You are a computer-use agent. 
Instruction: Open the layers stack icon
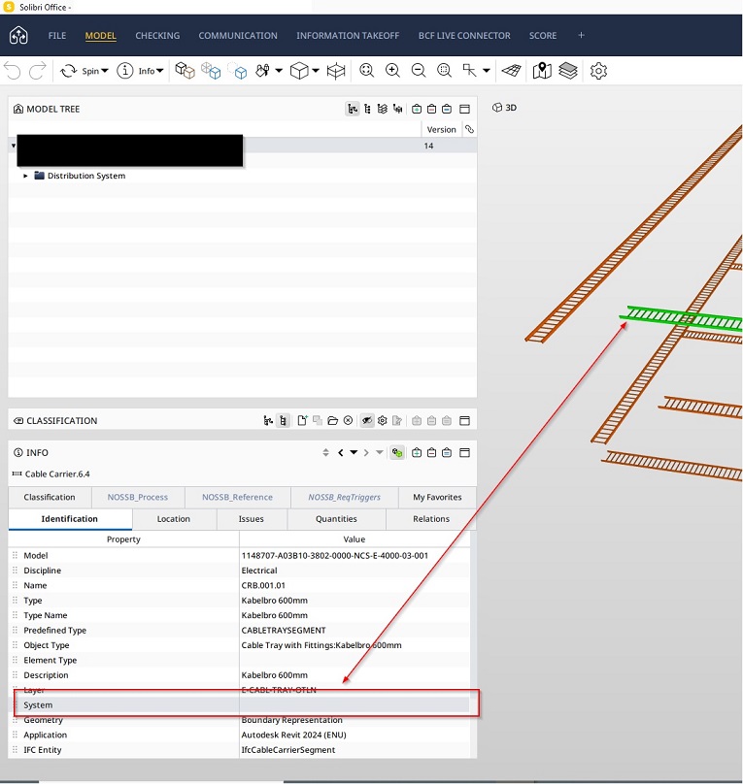[x=568, y=71]
